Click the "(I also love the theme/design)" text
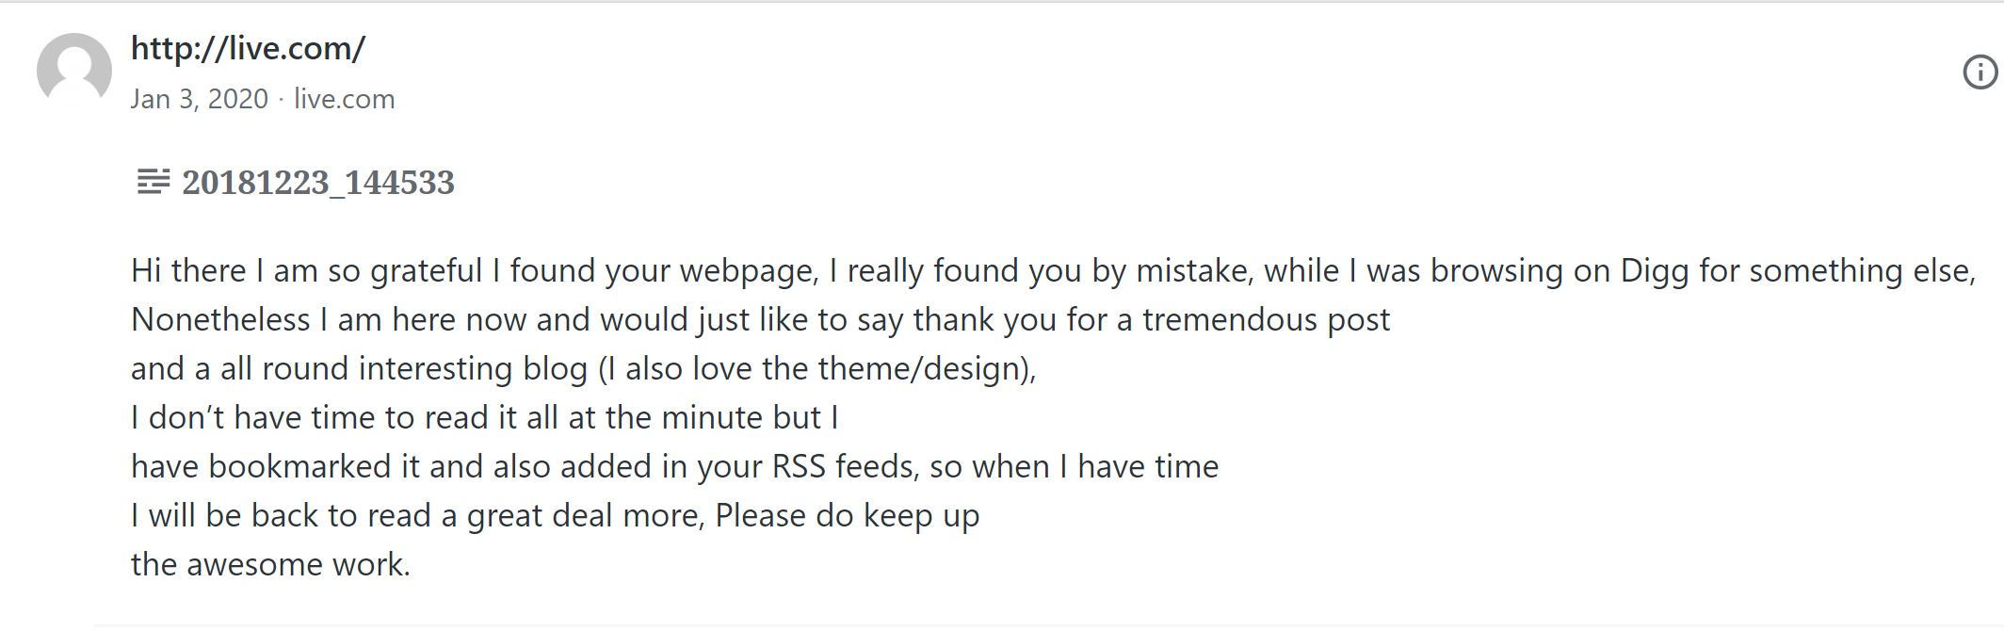Viewport: 2004px width, 631px height. (x=816, y=369)
